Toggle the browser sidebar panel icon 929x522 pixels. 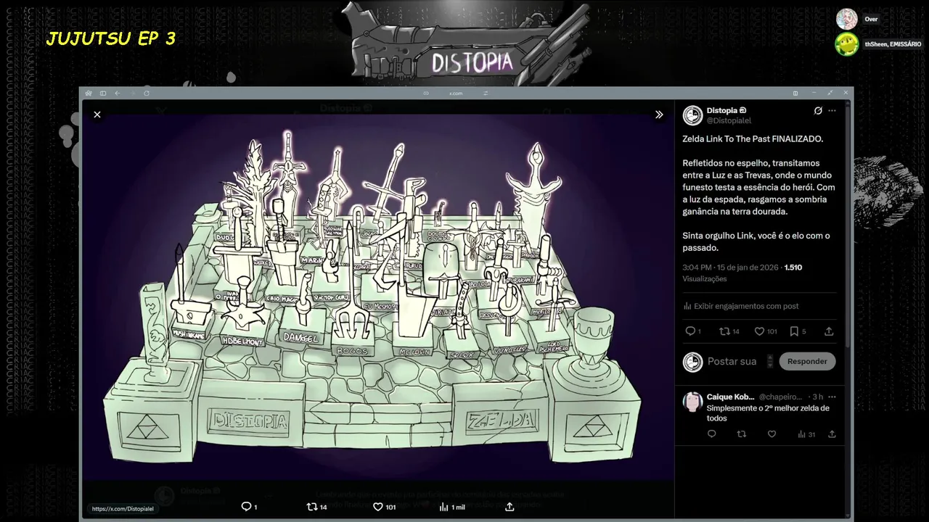103,93
